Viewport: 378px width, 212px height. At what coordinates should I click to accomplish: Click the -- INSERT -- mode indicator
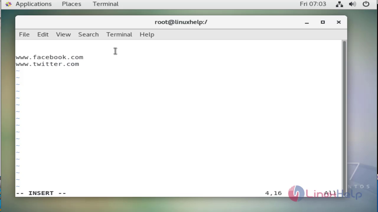click(x=41, y=193)
